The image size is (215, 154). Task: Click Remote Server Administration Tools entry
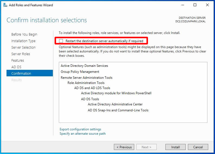[x=86, y=78]
